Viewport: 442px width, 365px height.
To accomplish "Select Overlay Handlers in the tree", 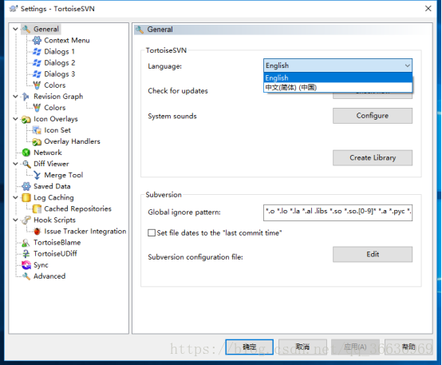I will coord(72,141).
